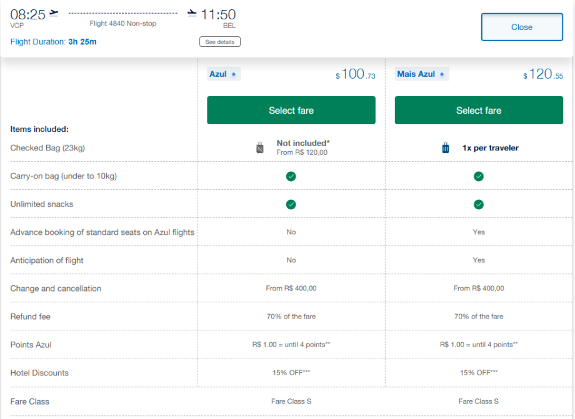Click Flight 4840 Non-stop label
This screenshot has width=575, height=419.
click(x=122, y=24)
